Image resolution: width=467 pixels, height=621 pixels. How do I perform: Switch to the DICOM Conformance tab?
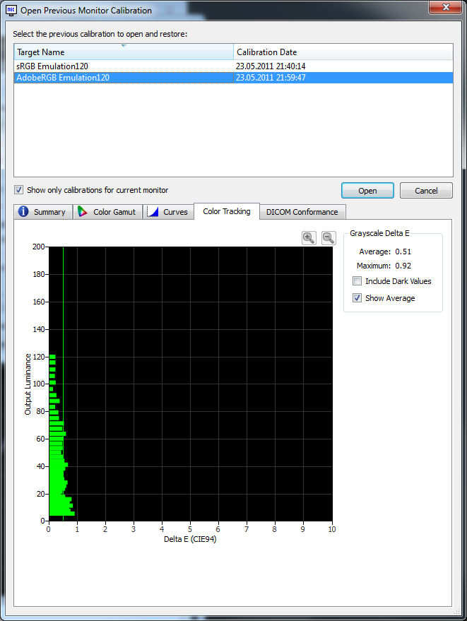[302, 212]
